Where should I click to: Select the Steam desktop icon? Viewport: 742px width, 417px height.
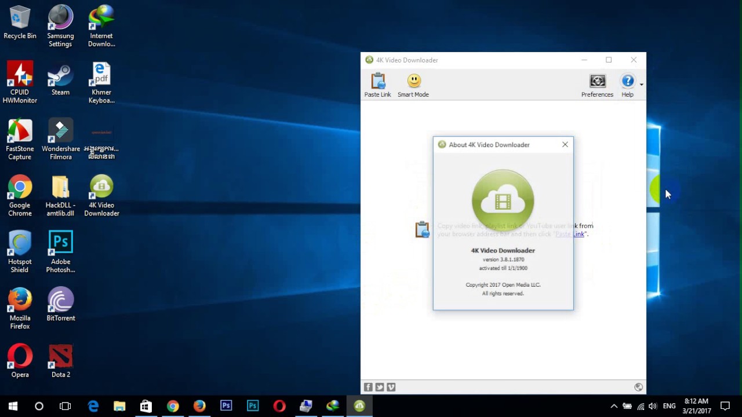click(60, 79)
